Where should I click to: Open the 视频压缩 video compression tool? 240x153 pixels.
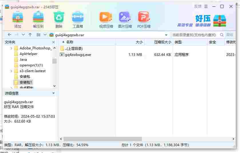[x=106, y=20]
